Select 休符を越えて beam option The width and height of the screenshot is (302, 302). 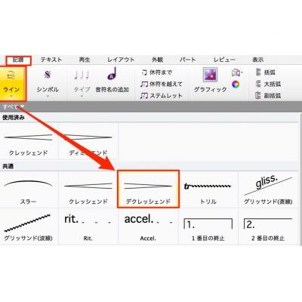tap(161, 84)
